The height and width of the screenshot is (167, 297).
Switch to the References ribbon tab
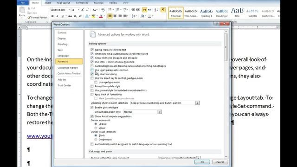pos(82,3)
